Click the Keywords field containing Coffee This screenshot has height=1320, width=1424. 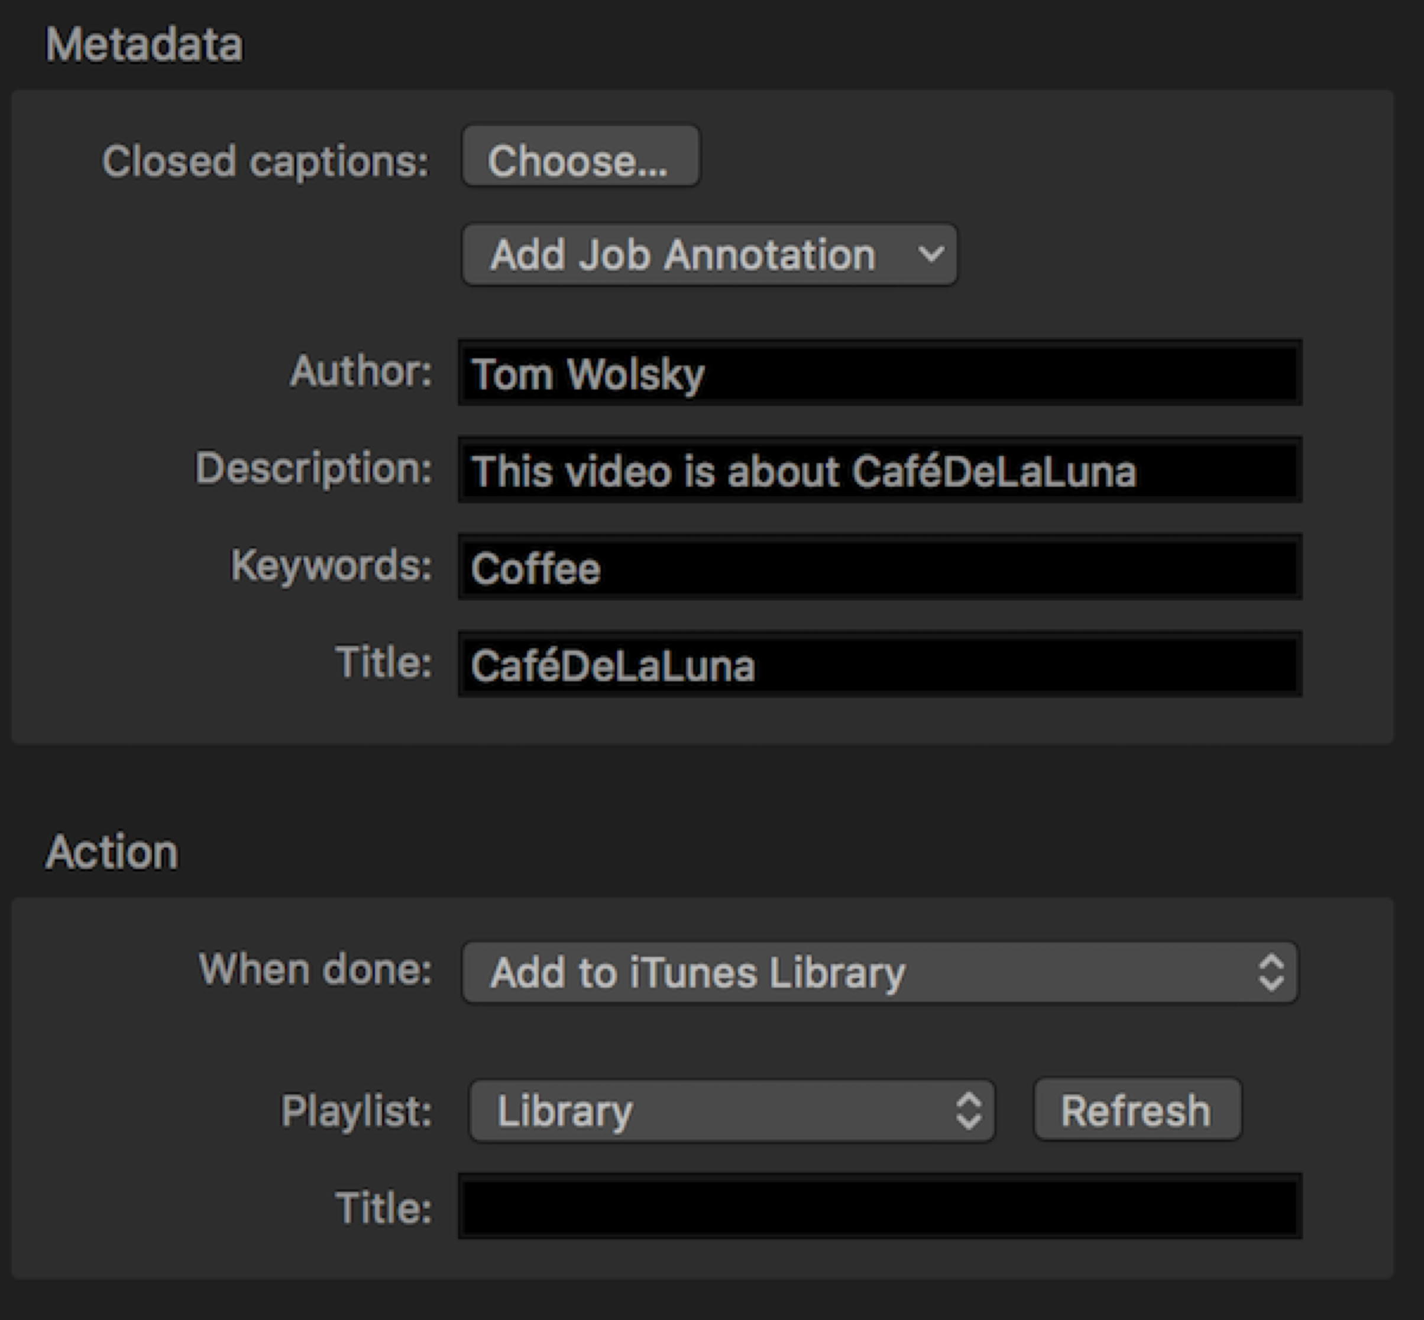click(x=880, y=568)
